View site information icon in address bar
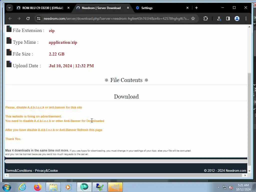 (x=39, y=18)
